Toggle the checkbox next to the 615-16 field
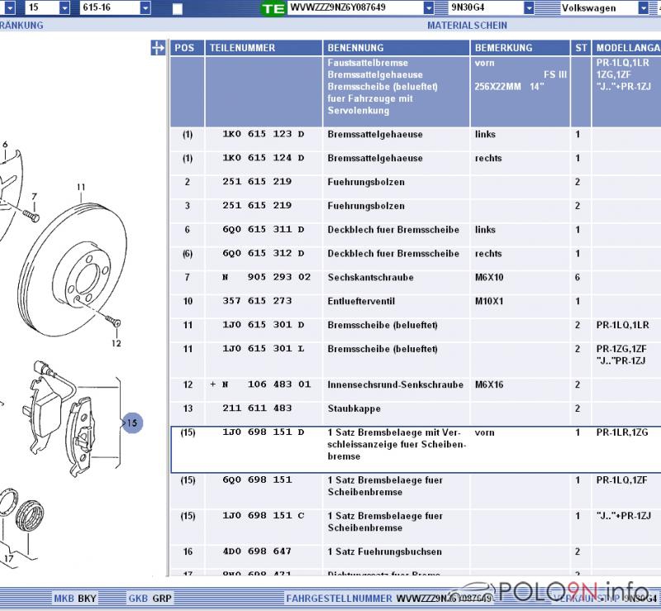The height and width of the screenshot is (611, 661). click(178, 9)
